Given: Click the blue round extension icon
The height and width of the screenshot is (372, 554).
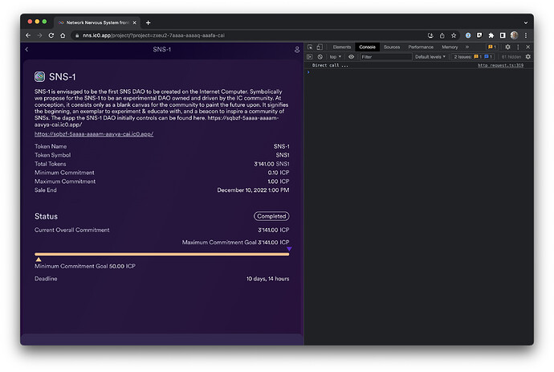Looking at the screenshot, I should [x=468, y=35].
